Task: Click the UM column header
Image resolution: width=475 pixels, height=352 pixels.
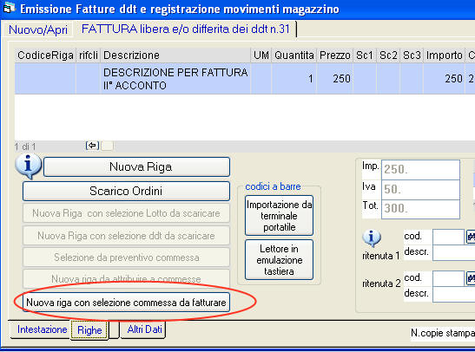Action: (261, 55)
